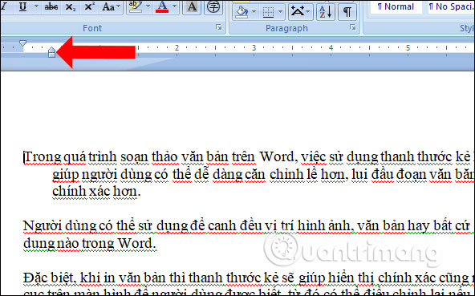Open the shading color dropdown arrow
475x296 pixels.
pos(254,12)
